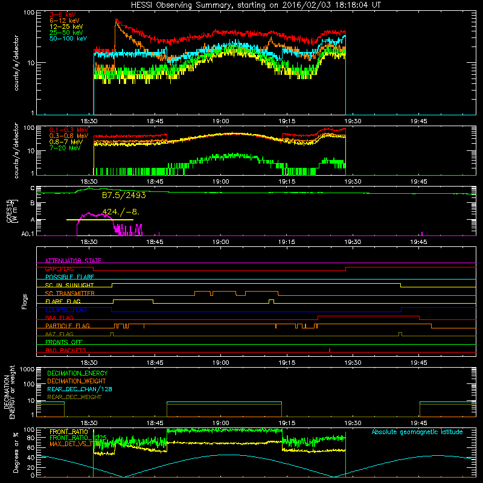Select the ECLIPSE_FLAG label
Screen dimensions: 483x483
click(x=66, y=310)
